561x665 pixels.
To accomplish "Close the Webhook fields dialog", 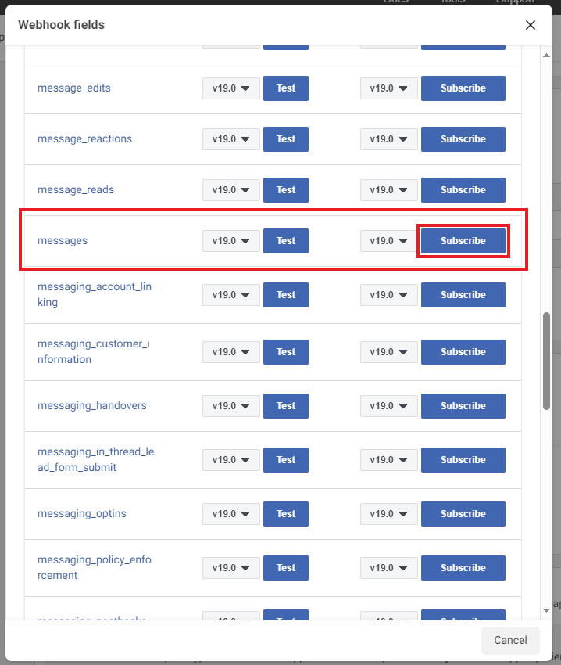I will 531,25.
